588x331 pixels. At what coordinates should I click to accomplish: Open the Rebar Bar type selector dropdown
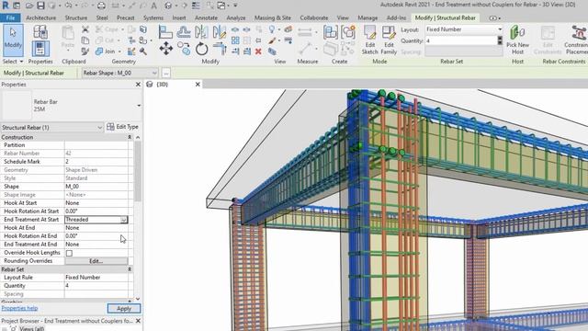139,106
